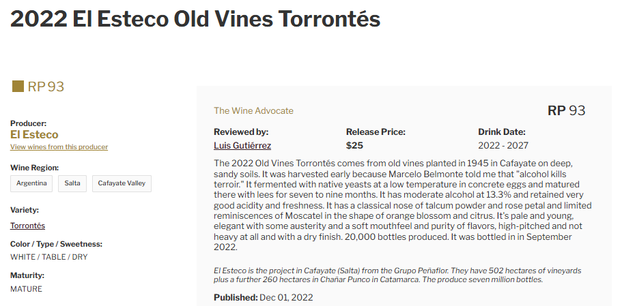Click the MATURE maturity value
Screen dimensions: 622x306
[26, 289]
